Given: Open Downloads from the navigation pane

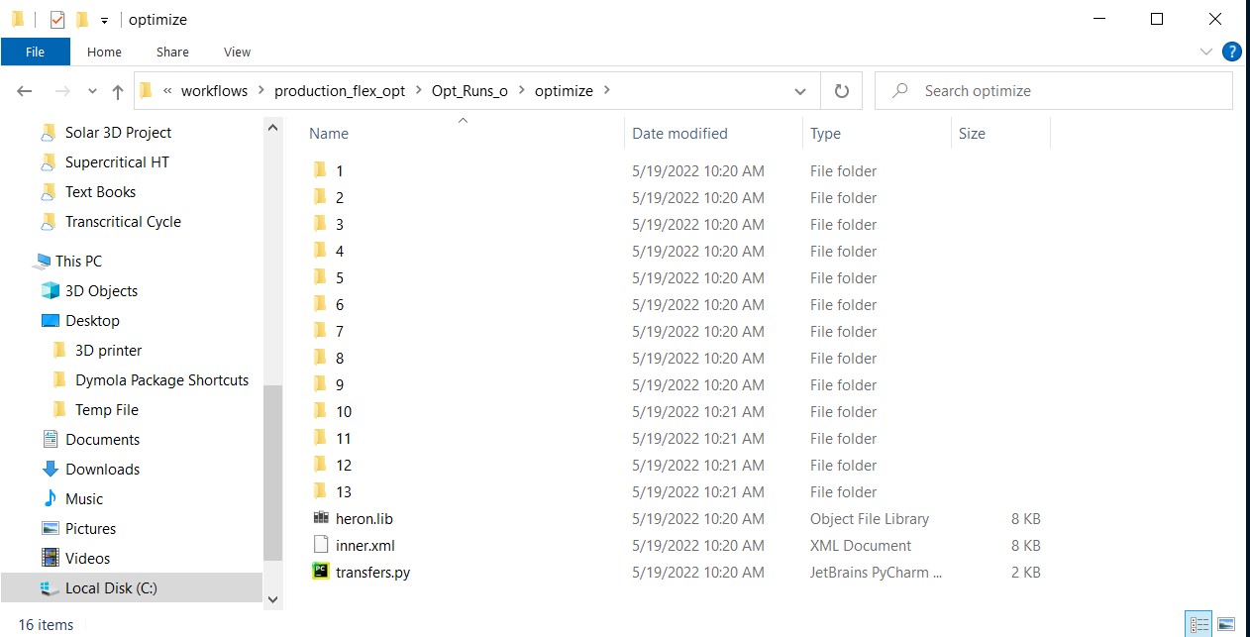Looking at the screenshot, I should [100, 469].
